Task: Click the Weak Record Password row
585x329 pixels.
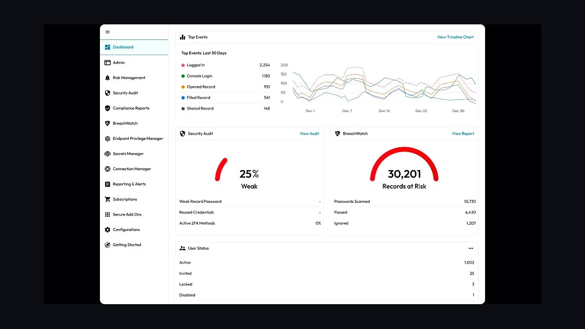Action: [x=250, y=201]
